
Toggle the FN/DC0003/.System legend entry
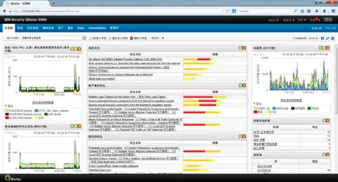pyautogui.click(x=18, y=110)
